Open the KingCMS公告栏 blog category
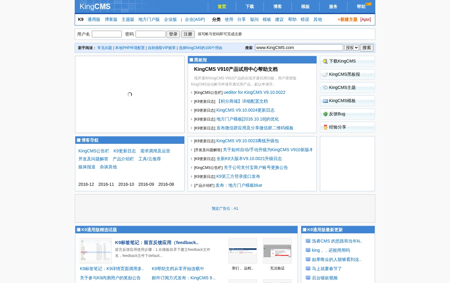450x283 pixels. pyautogui.click(x=94, y=151)
